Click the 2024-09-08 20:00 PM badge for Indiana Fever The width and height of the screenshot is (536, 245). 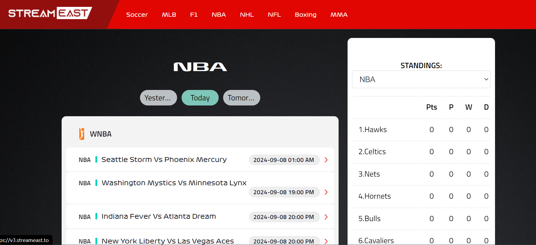coord(284,217)
